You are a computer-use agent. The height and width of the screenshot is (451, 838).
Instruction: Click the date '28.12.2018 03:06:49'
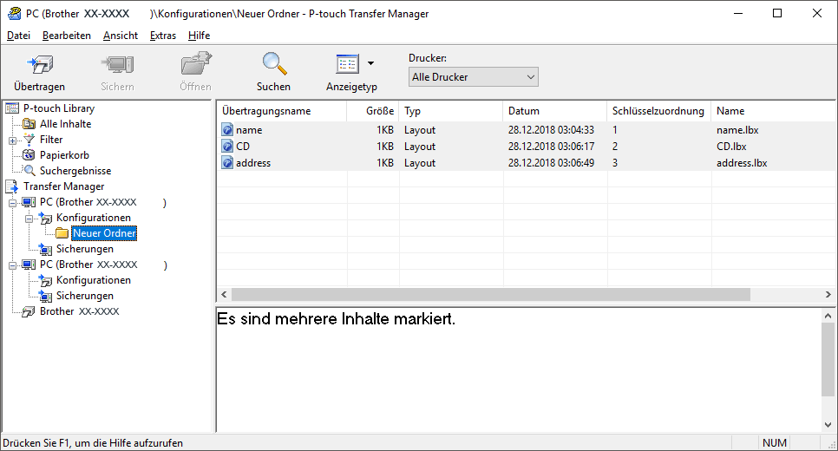551,163
